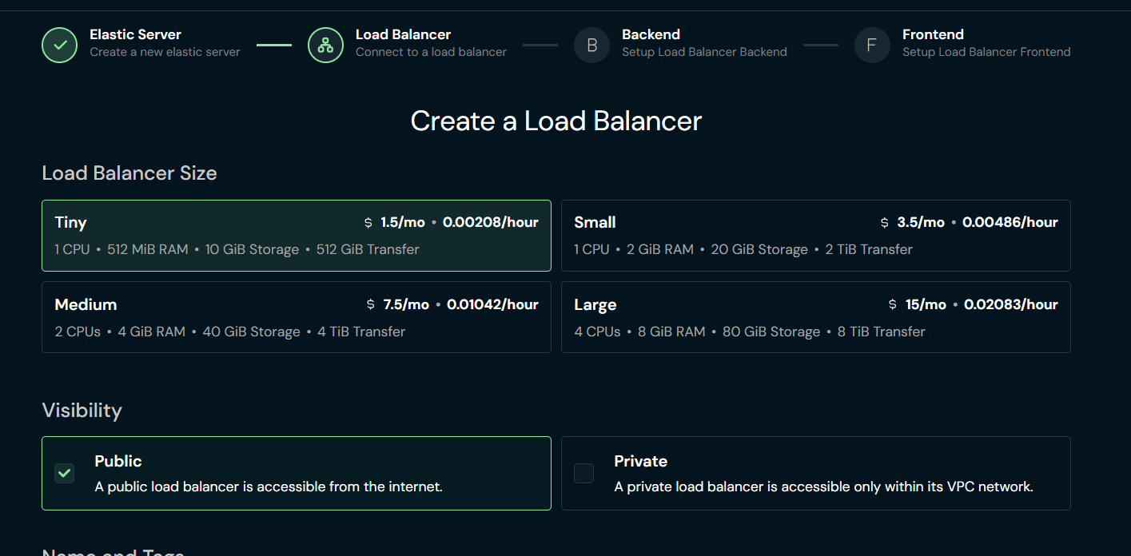Click the Elastic Server checkmark step icon

(60, 45)
